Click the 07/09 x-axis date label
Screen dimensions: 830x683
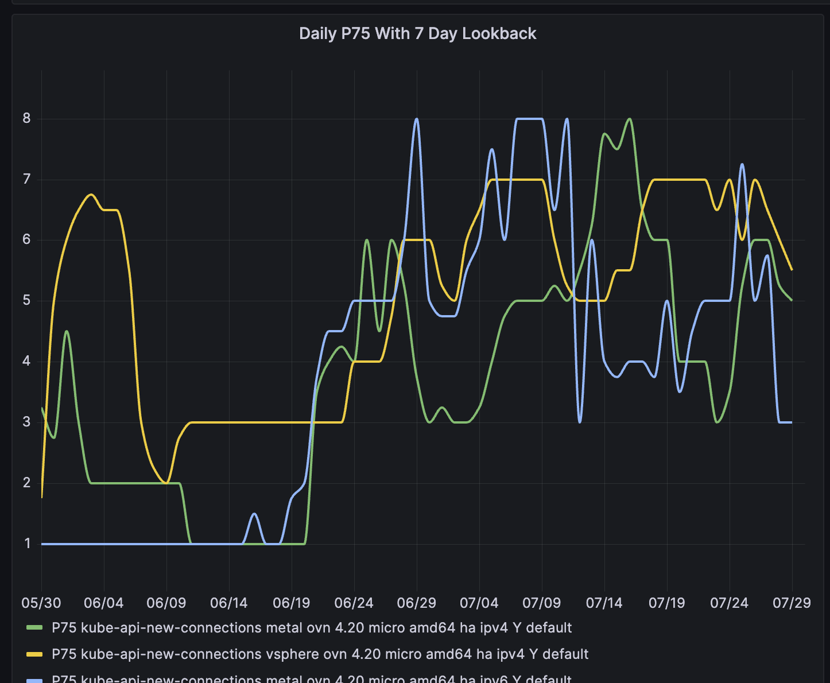[542, 603]
